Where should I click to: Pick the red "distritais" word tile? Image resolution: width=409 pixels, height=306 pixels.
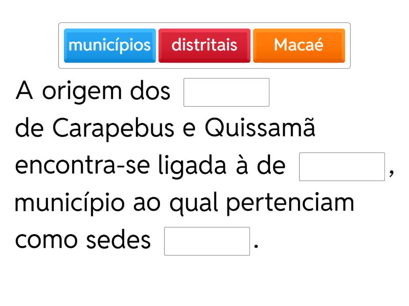coord(204,45)
